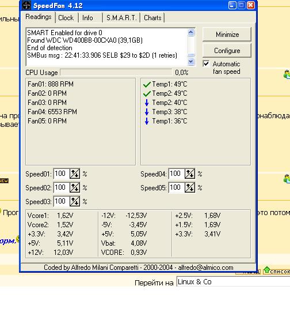Click the 'SMBus msg' log line
Viewport: 290px width, 335px height.
click(102, 55)
